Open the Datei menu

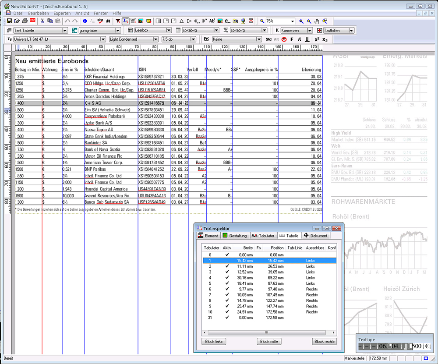(18, 13)
